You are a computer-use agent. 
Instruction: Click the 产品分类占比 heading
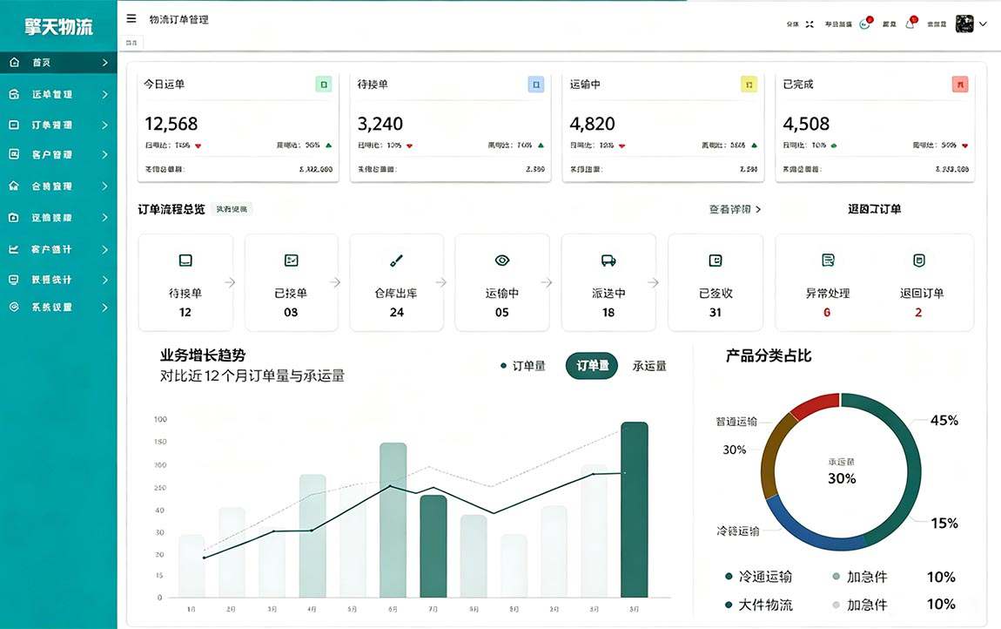[x=768, y=355]
